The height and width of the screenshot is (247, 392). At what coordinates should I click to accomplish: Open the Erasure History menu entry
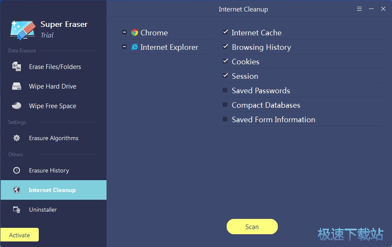[48, 170]
